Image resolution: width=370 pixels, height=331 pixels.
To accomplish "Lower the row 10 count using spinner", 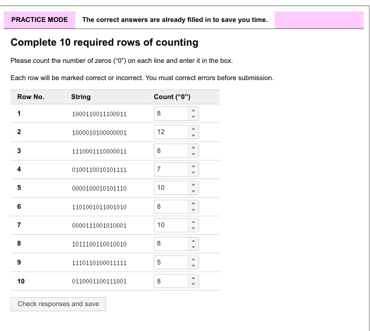I will pos(193,285).
